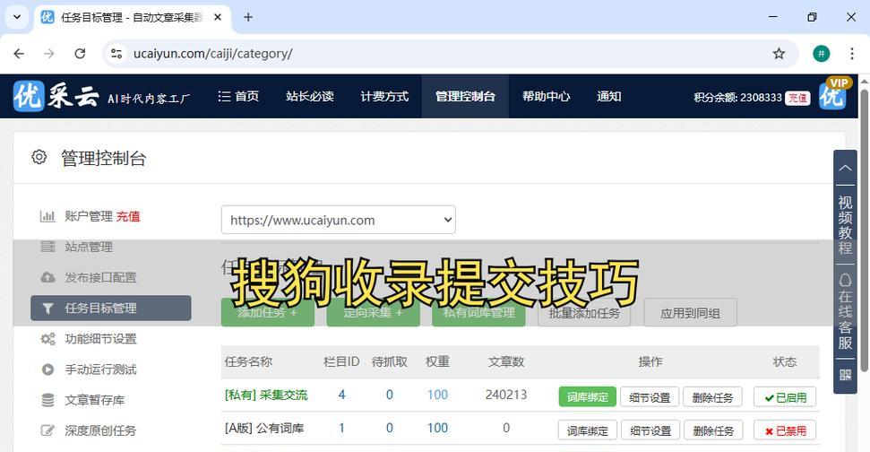Close the 任务目标管理 browser tab
Screen dimensions: 870x452
218,17
